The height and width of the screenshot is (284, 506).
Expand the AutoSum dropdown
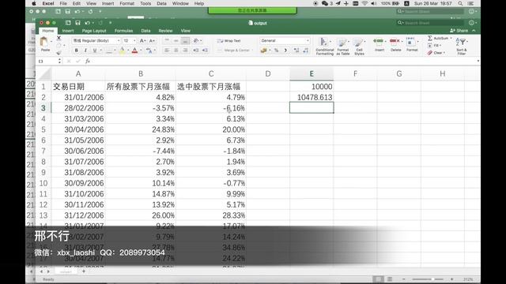click(x=451, y=38)
